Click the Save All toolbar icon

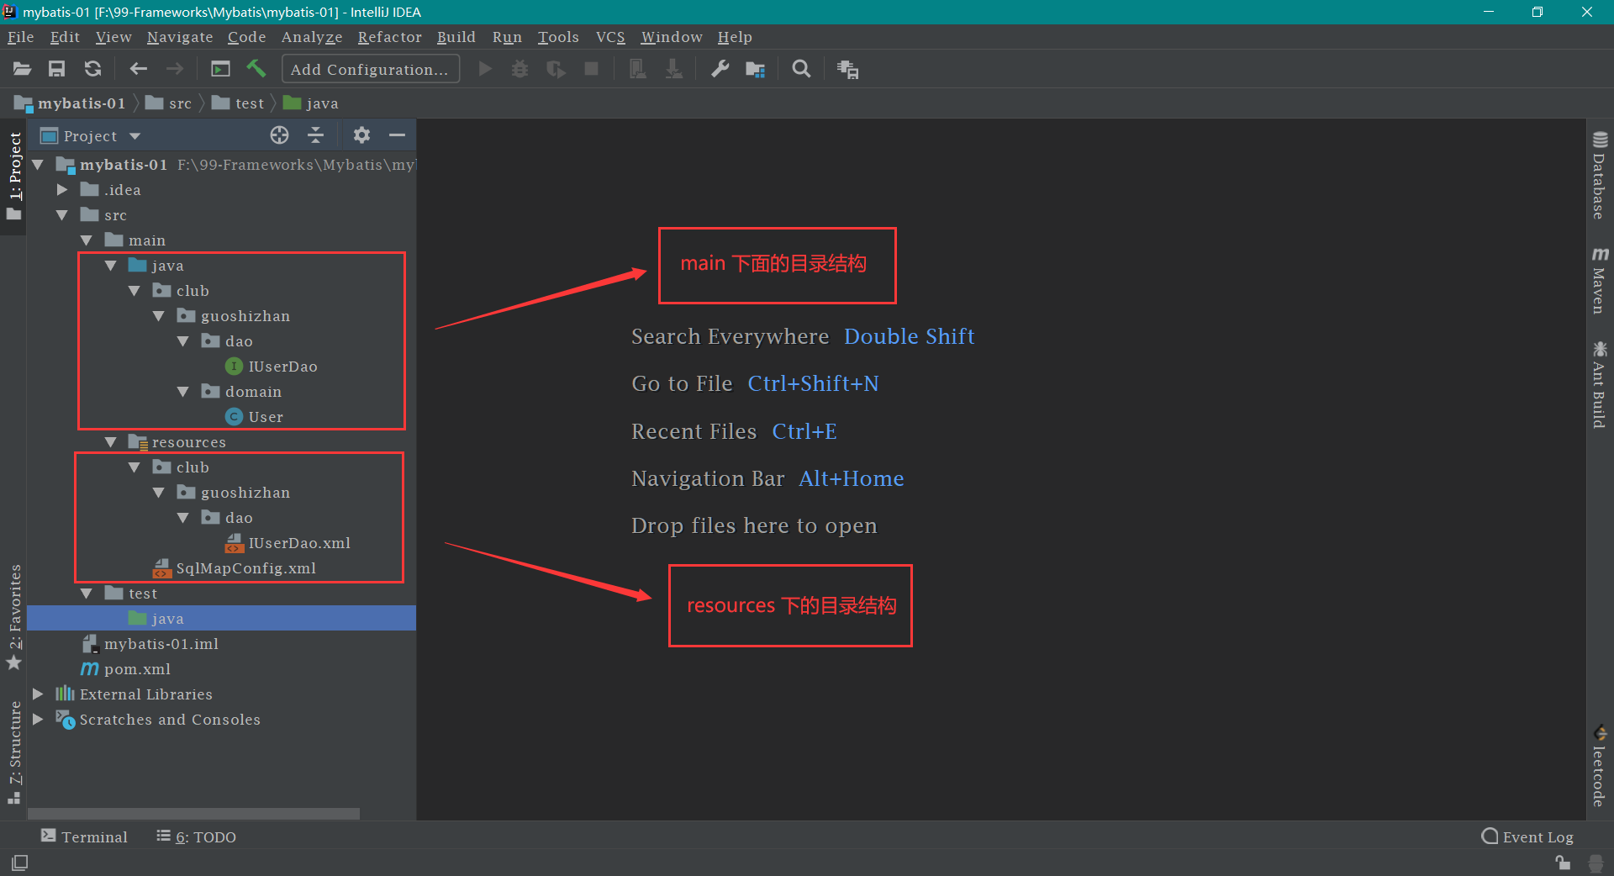pyautogui.click(x=56, y=69)
